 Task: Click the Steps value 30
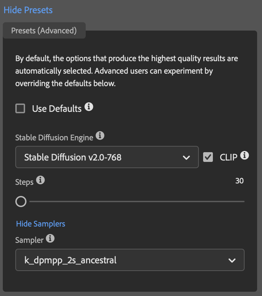tap(239, 181)
